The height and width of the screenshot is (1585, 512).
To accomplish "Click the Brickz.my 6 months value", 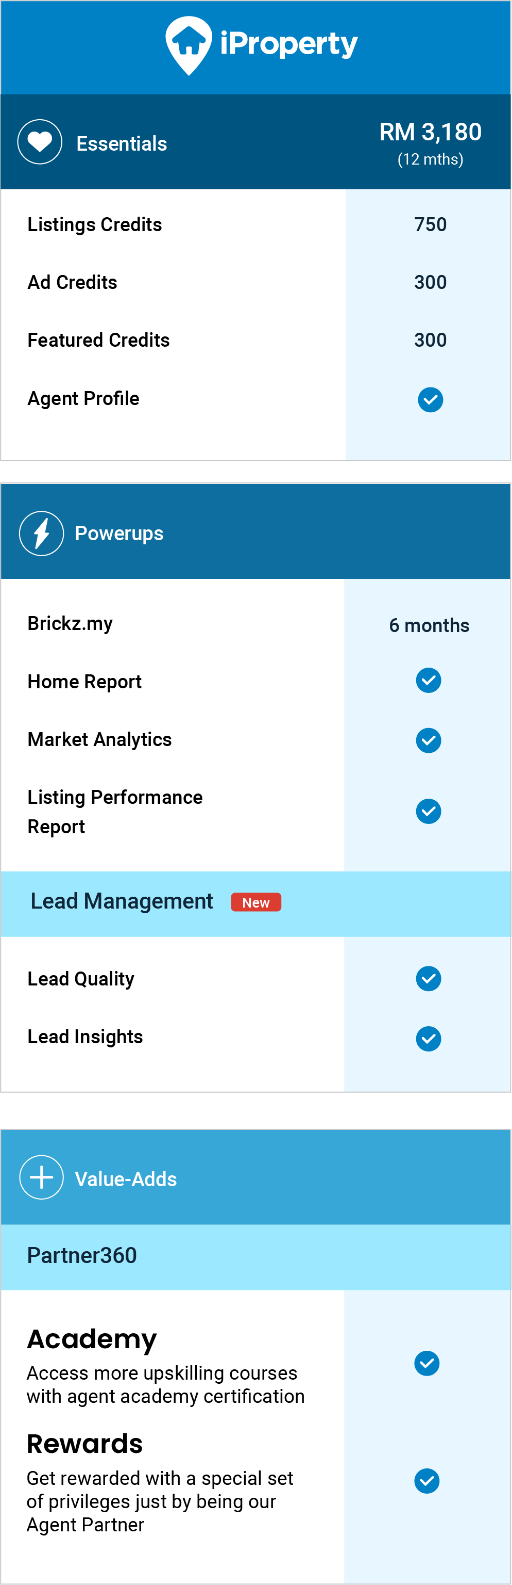I will [x=429, y=625].
